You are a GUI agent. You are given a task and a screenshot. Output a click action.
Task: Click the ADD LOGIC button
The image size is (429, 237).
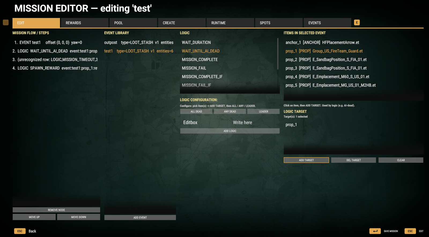(x=230, y=131)
